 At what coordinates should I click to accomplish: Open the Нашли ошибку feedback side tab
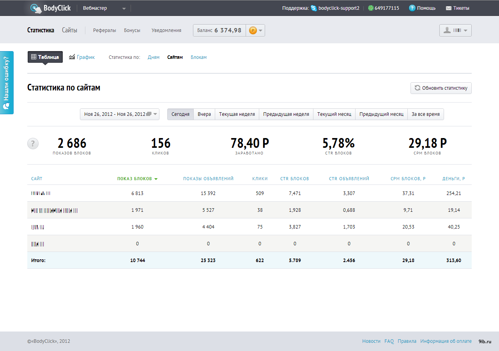(7, 82)
